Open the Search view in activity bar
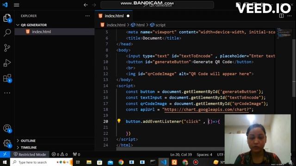The height and width of the screenshot is (166, 296). click(7, 33)
